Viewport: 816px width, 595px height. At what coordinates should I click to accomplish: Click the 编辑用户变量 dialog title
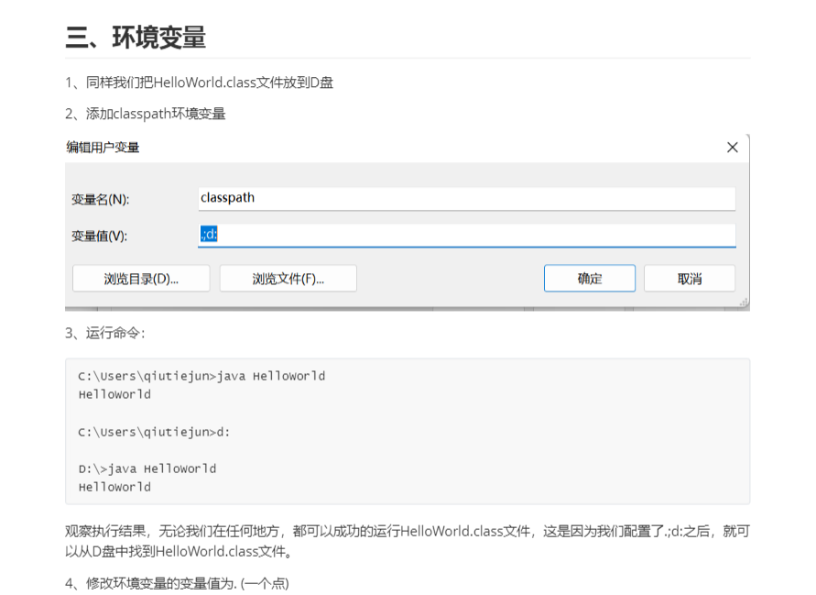click(103, 148)
